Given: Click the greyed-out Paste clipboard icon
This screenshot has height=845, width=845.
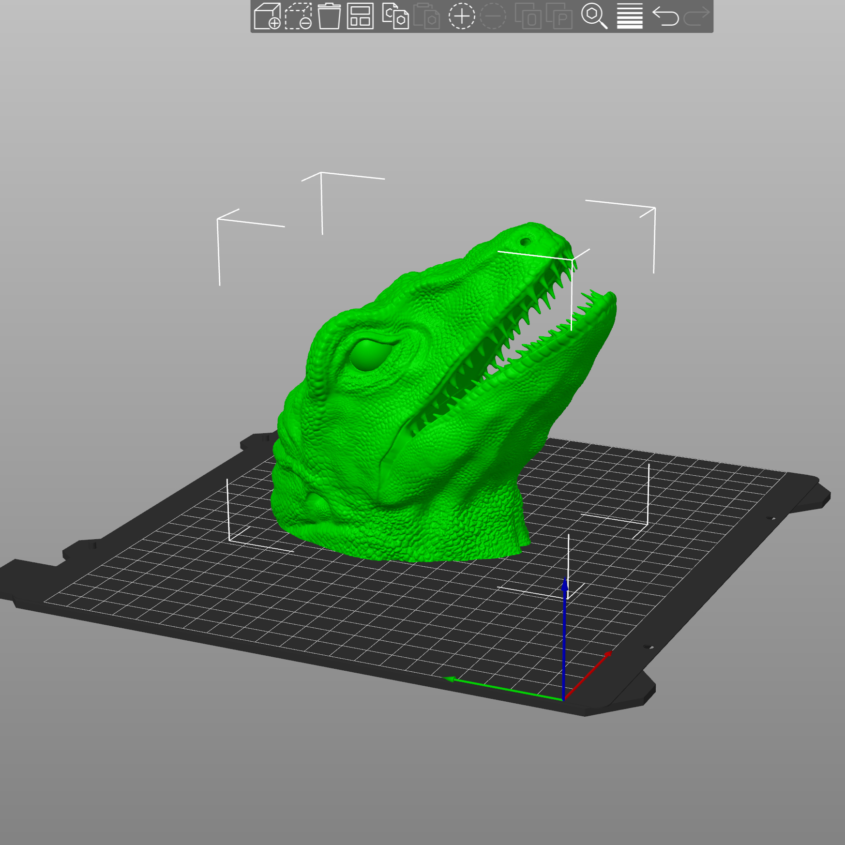Looking at the screenshot, I should coord(426,16).
